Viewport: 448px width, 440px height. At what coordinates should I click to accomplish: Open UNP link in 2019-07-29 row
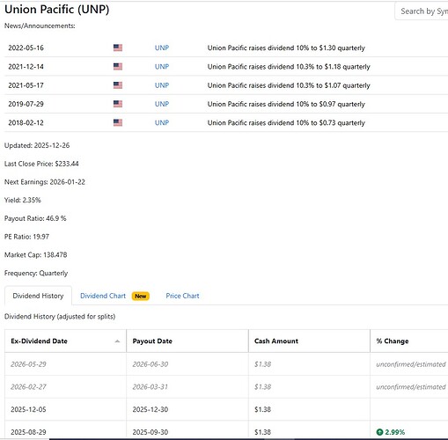click(162, 104)
